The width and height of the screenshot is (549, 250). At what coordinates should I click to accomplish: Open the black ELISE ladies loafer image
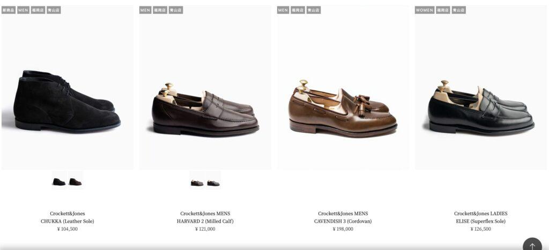[x=481, y=87]
